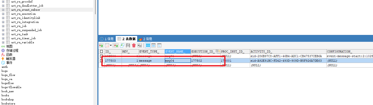Check the checkbox of row 177503
The image size is (373, 105).
[101, 61]
